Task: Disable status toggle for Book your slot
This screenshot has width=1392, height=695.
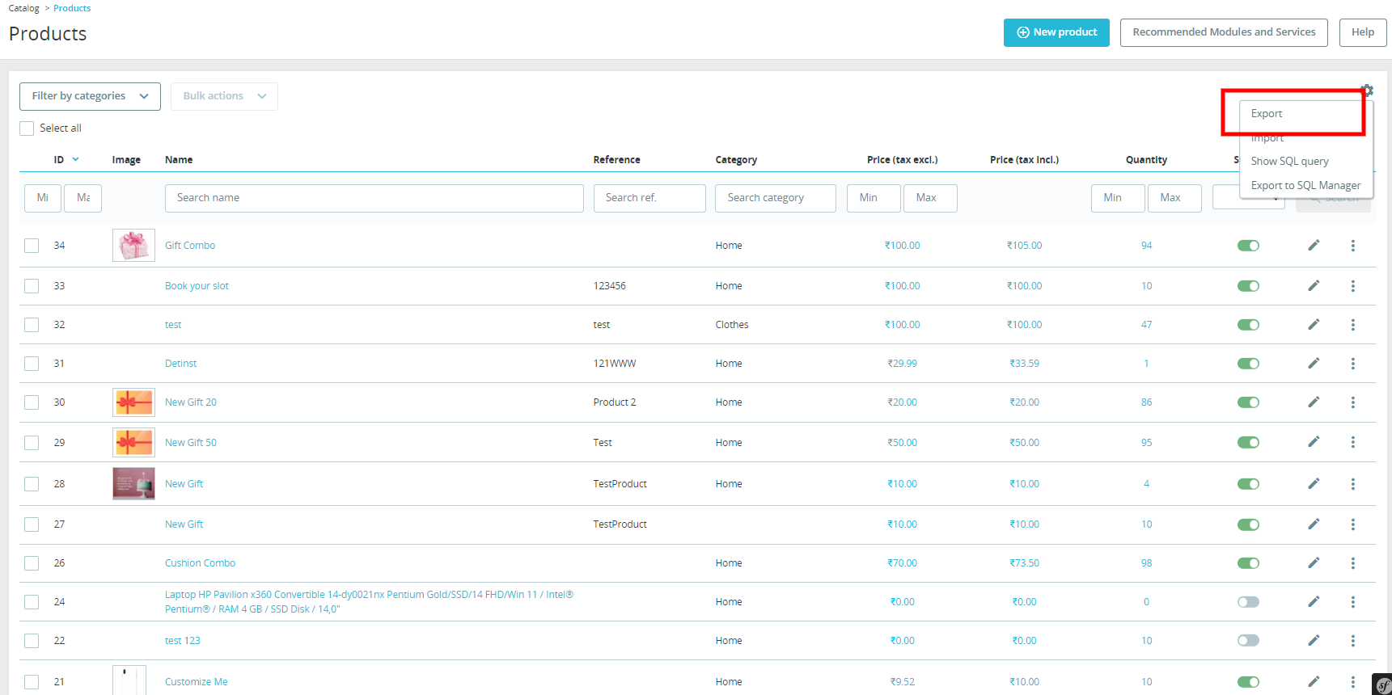Action: [1248, 286]
